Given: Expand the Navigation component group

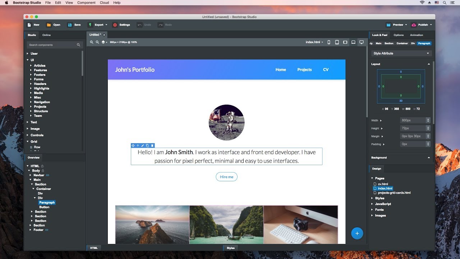Looking at the screenshot, I should (x=31, y=102).
